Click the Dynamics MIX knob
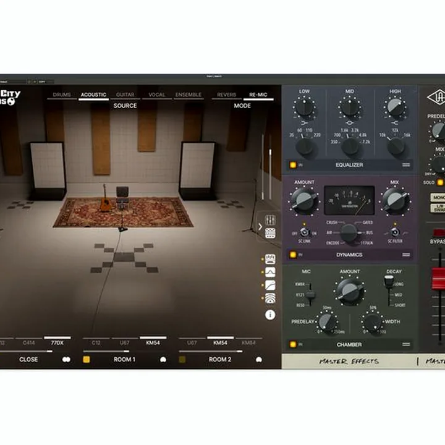 395,200
